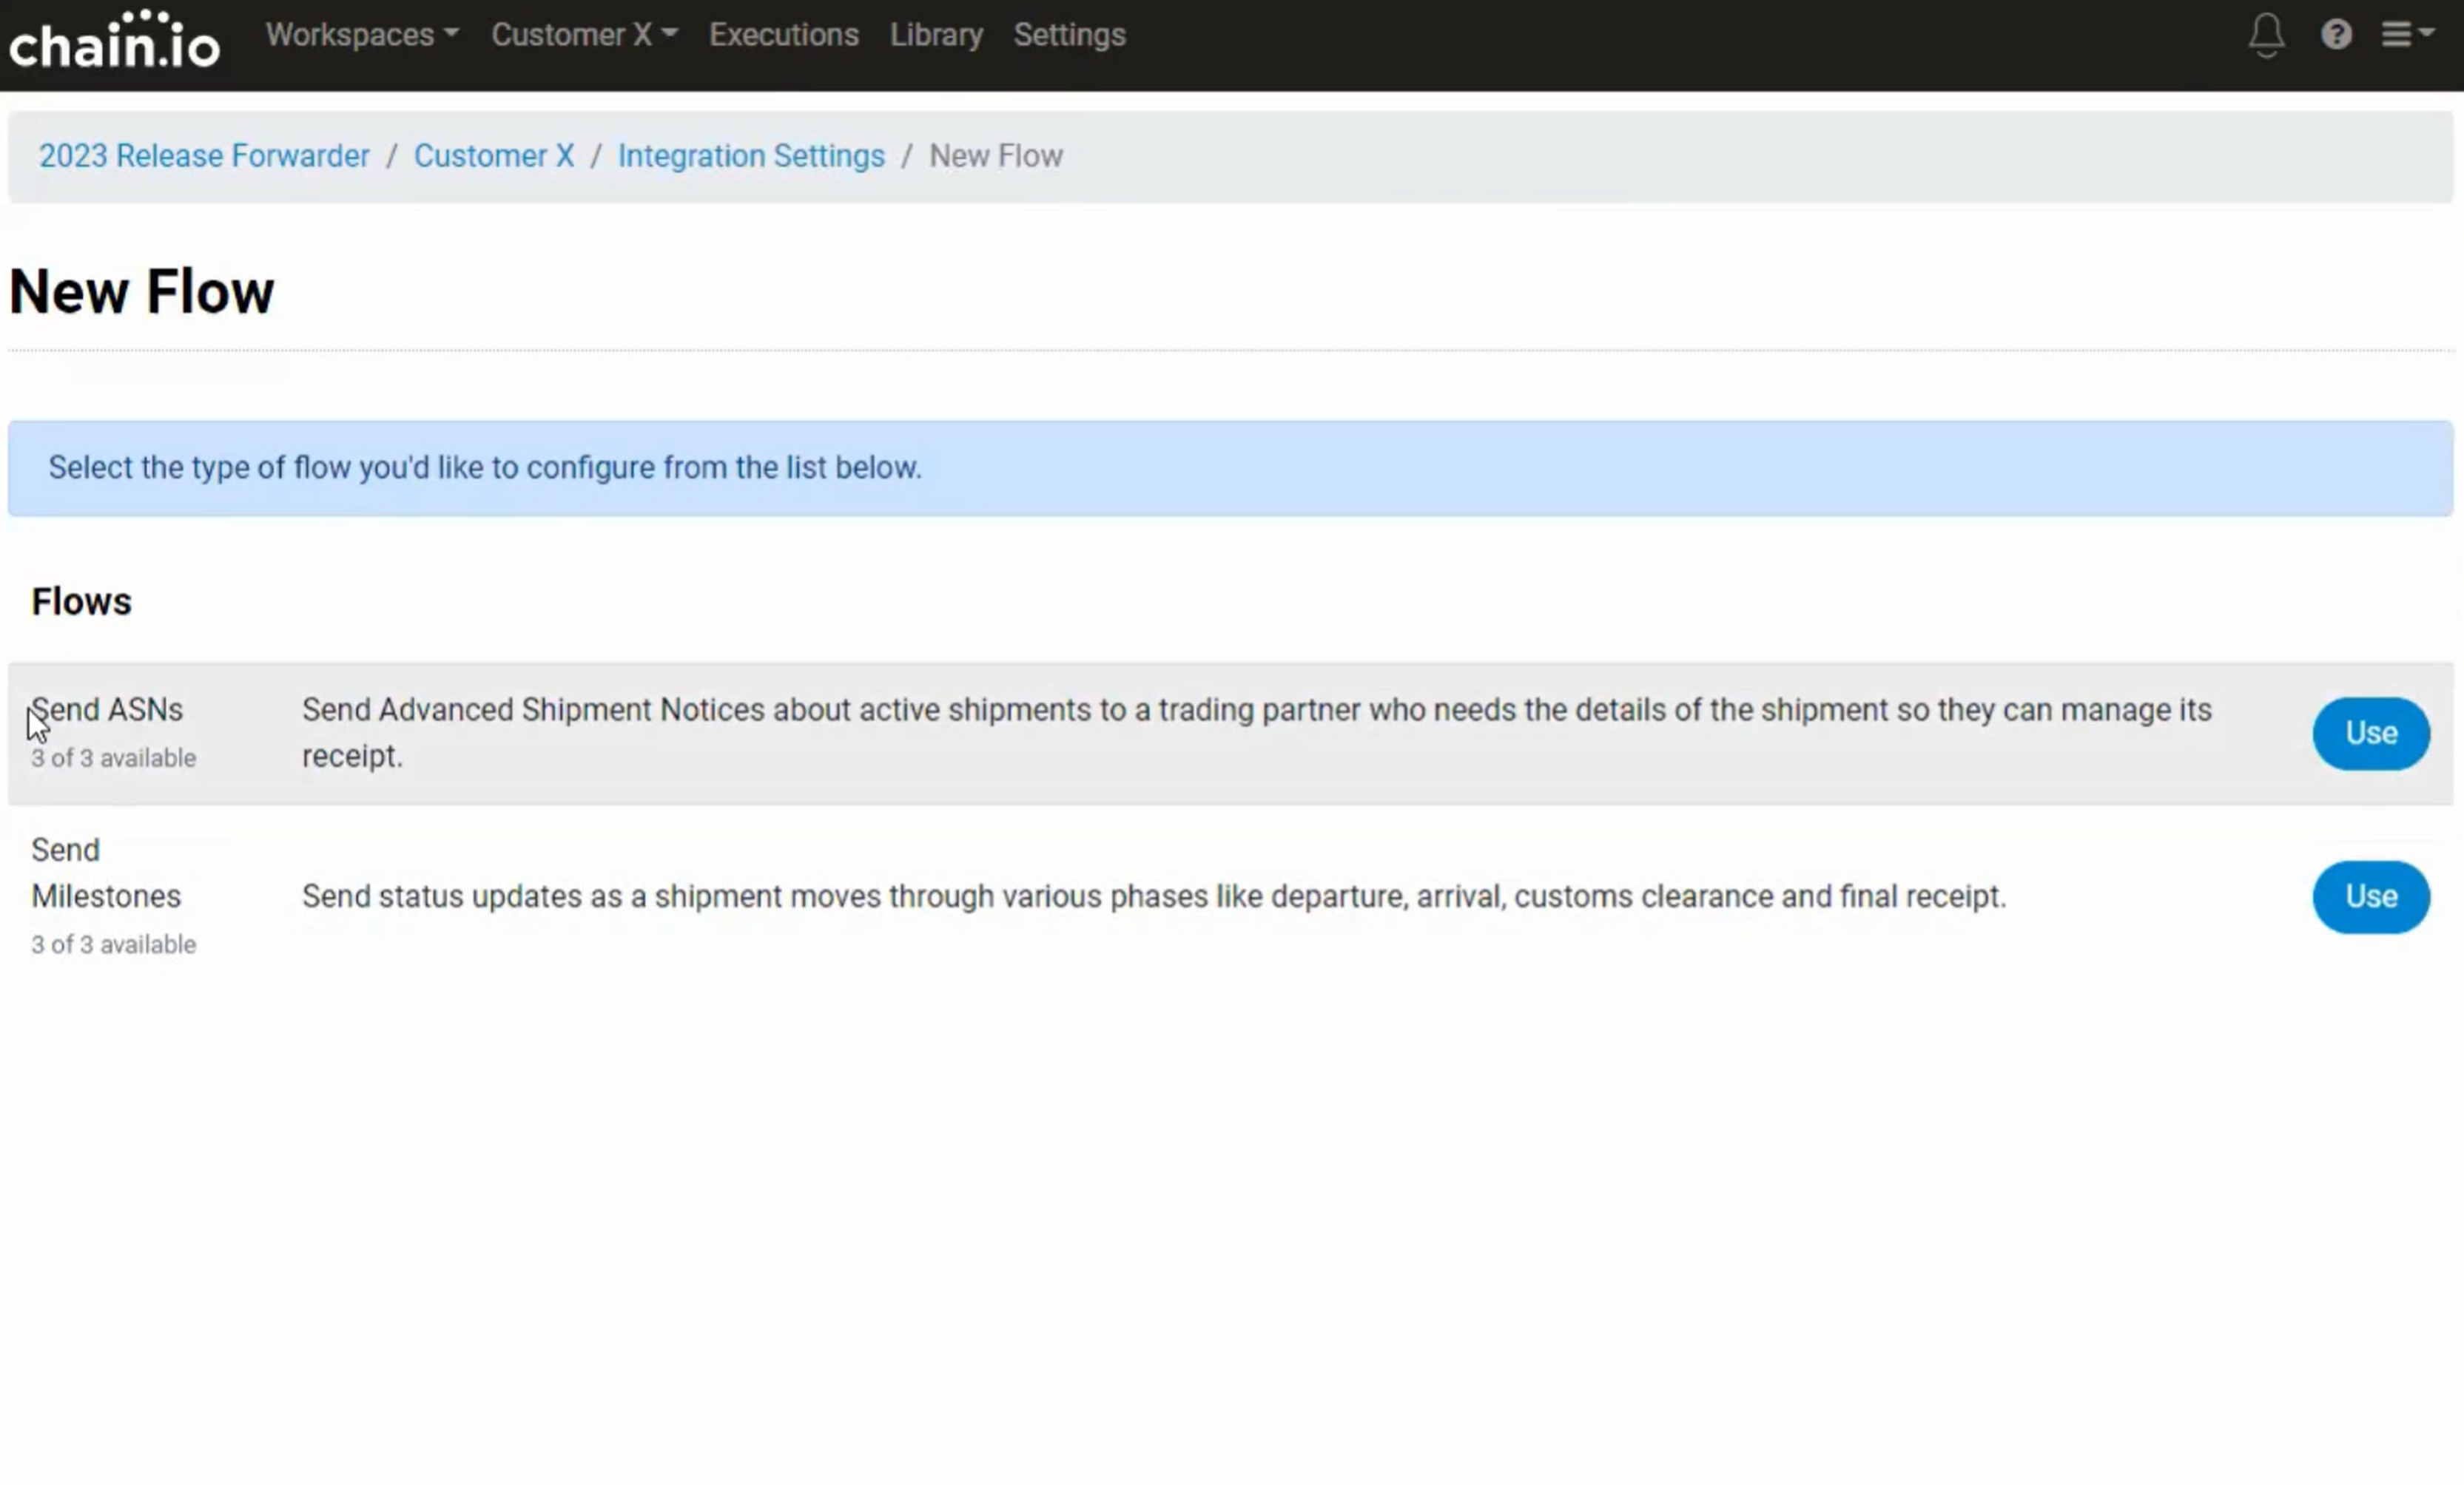Viewport: 2464px width, 1485px height.
Task: Use the Send Milestones flow
Action: click(2370, 896)
